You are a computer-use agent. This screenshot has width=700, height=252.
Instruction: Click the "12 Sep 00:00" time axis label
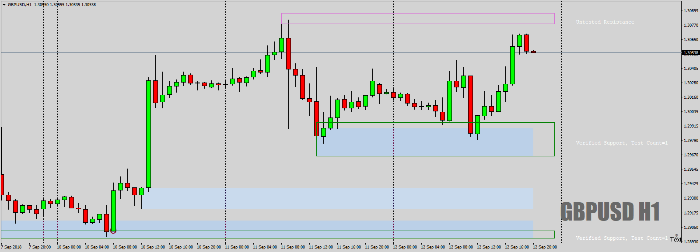tap(405, 247)
